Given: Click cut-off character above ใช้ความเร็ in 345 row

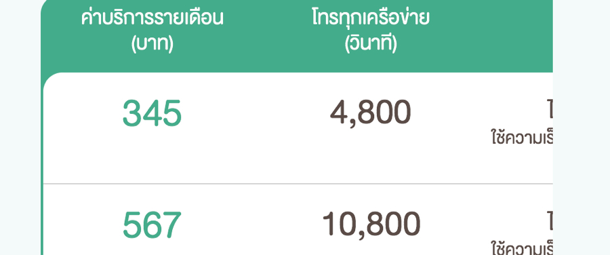Looking at the screenshot, I should click(550, 110).
